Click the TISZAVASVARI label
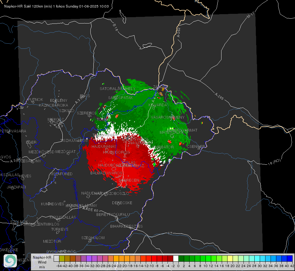The height and width of the screenshot is (271, 295). pos(105,135)
